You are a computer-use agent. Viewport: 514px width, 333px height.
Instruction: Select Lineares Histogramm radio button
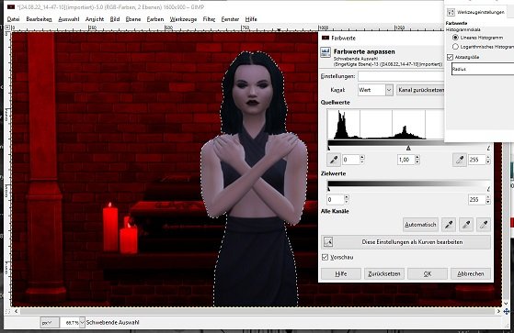[x=455, y=38]
